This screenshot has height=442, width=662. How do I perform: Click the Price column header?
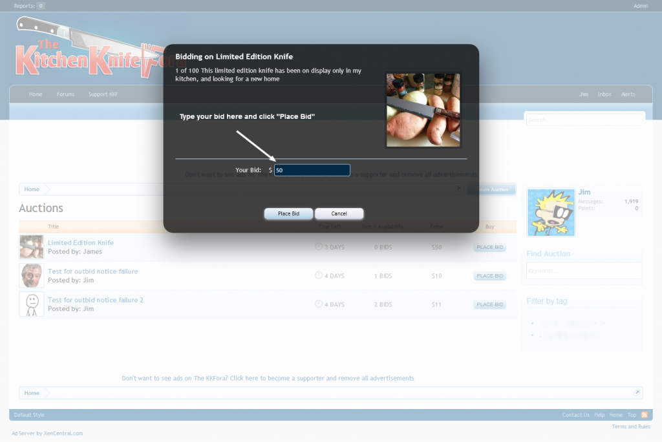[x=436, y=227]
